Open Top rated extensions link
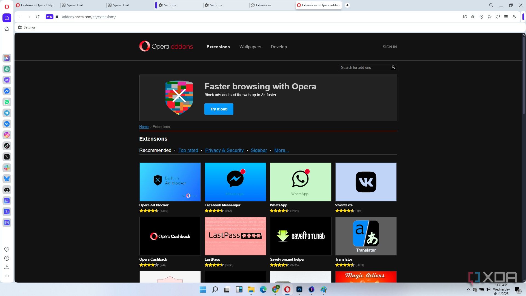 click(x=188, y=150)
